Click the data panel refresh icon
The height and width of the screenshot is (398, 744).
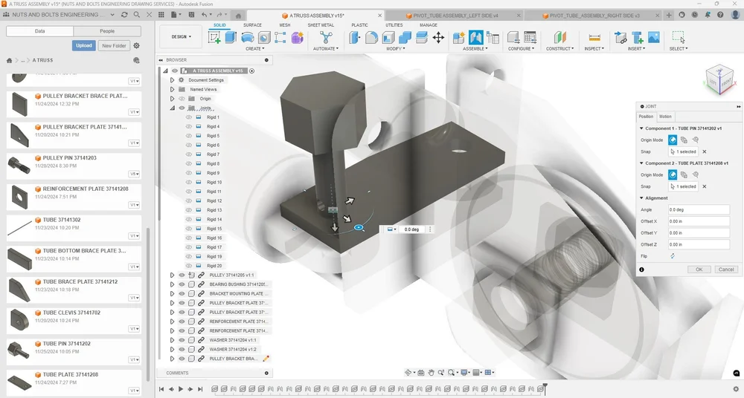pyautogui.click(x=124, y=15)
